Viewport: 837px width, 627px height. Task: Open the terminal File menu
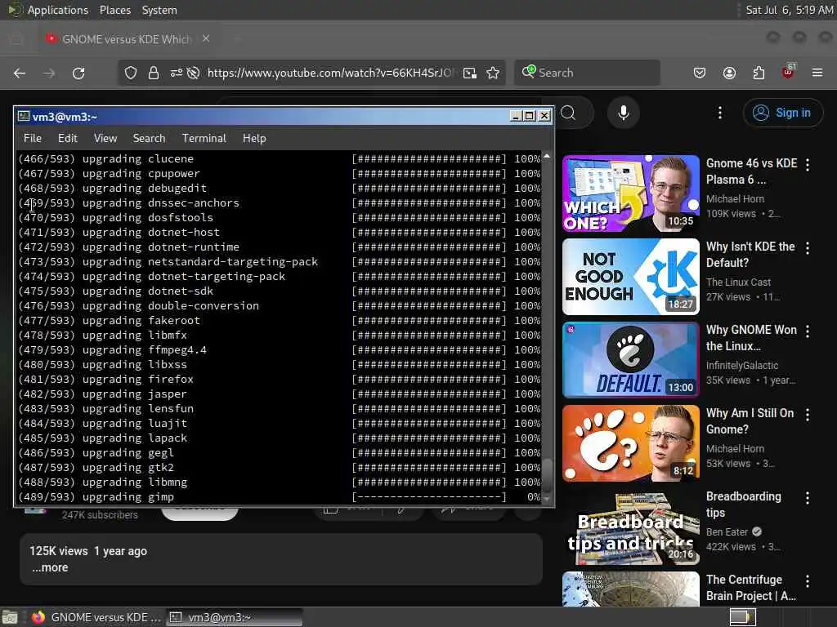click(x=33, y=138)
